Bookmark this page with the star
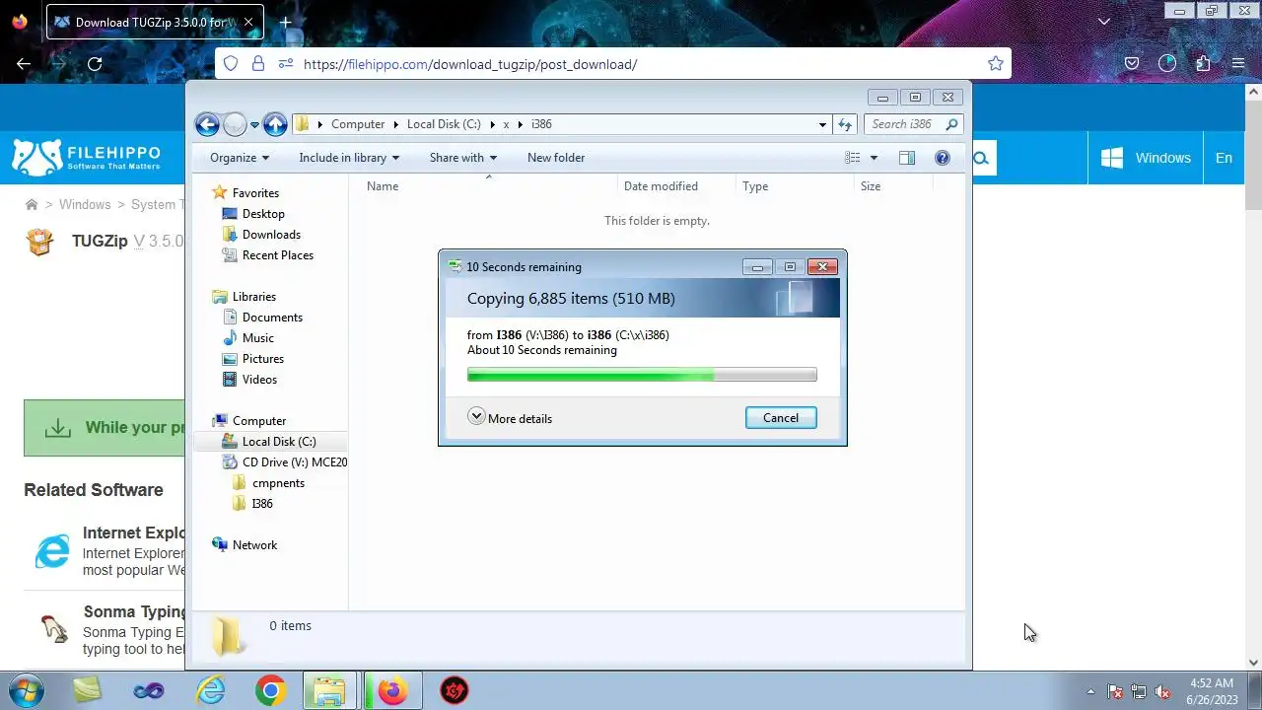This screenshot has width=1262, height=710. [x=996, y=64]
